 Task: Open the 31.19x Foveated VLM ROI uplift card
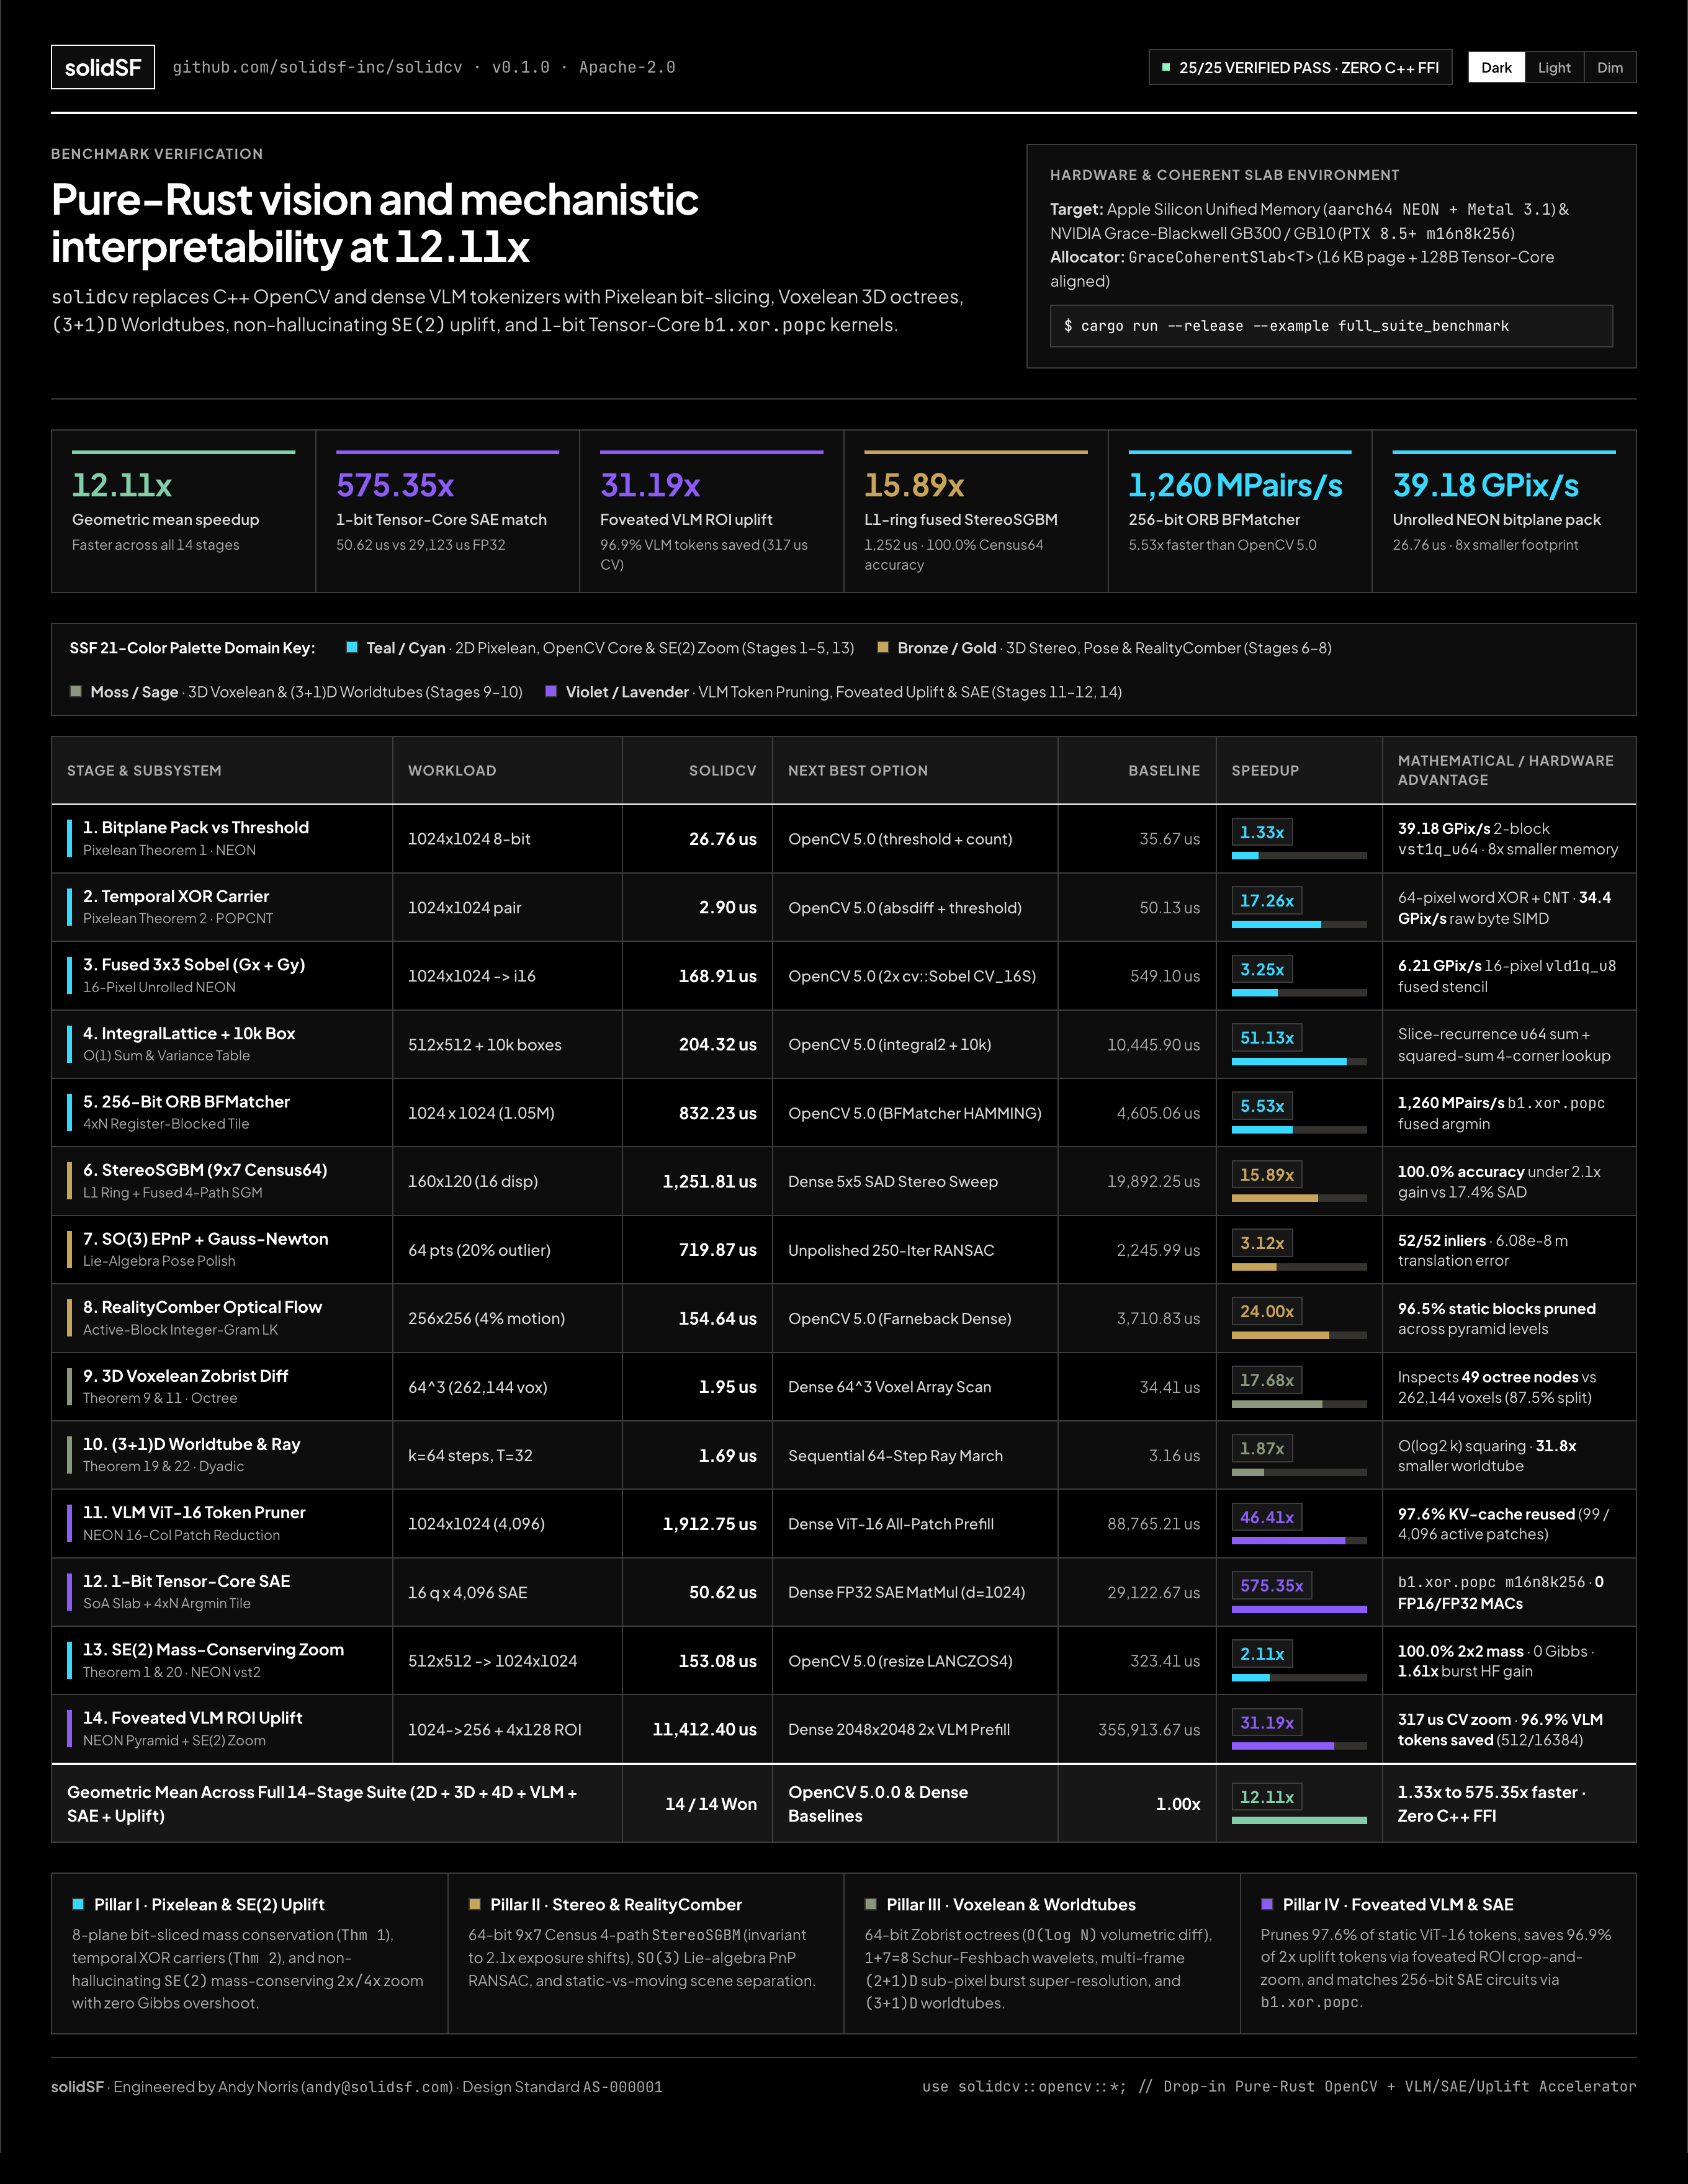(712, 511)
